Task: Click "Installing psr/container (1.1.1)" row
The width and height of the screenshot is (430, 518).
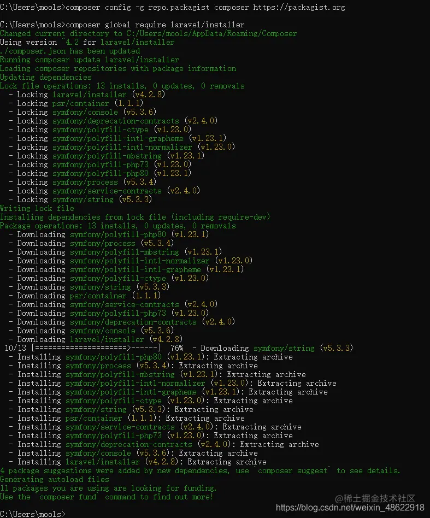Action: tap(127, 418)
